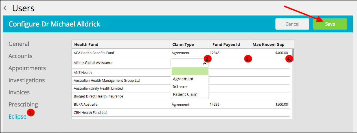The image size is (357, 133).
Task: Switch to the Investigations tab
Action: (x=27, y=80)
